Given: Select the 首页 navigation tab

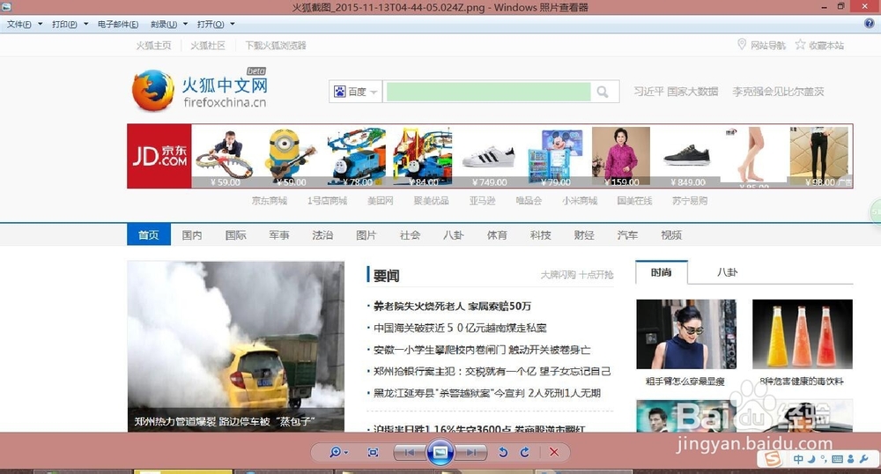Looking at the screenshot, I should coord(148,234).
